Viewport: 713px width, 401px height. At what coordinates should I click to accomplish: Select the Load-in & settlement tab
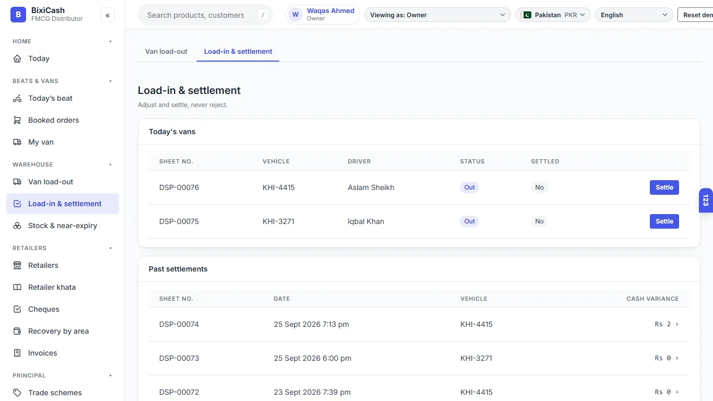[238, 51]
